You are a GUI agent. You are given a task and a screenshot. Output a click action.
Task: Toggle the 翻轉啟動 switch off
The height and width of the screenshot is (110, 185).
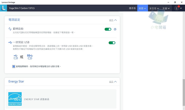coord(108,29)
